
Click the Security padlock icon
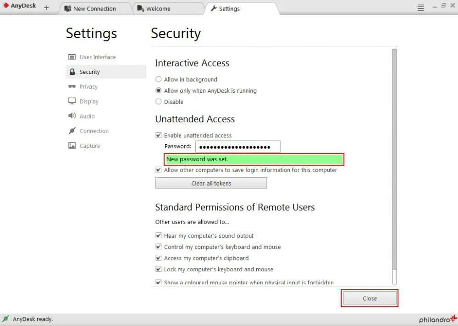point(72,72)
